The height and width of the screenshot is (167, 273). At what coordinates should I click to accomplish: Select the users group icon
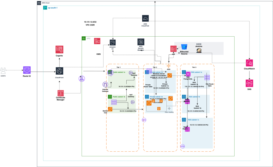coord(4,71)
